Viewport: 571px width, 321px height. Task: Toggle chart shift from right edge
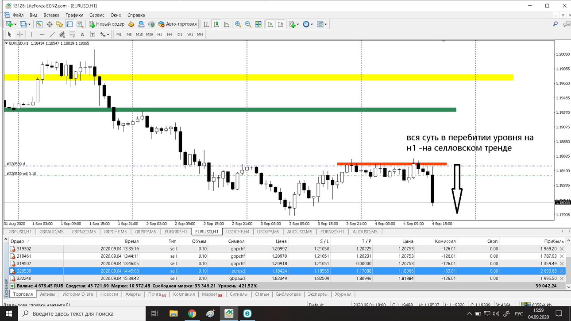coord(281,24)
